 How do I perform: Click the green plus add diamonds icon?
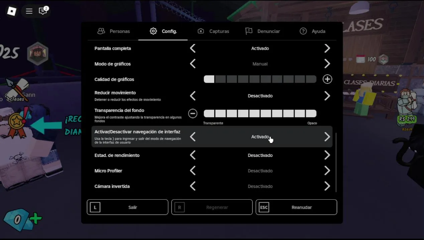36,219
